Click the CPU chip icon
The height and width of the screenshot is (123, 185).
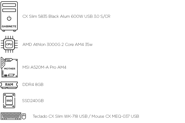9,44
